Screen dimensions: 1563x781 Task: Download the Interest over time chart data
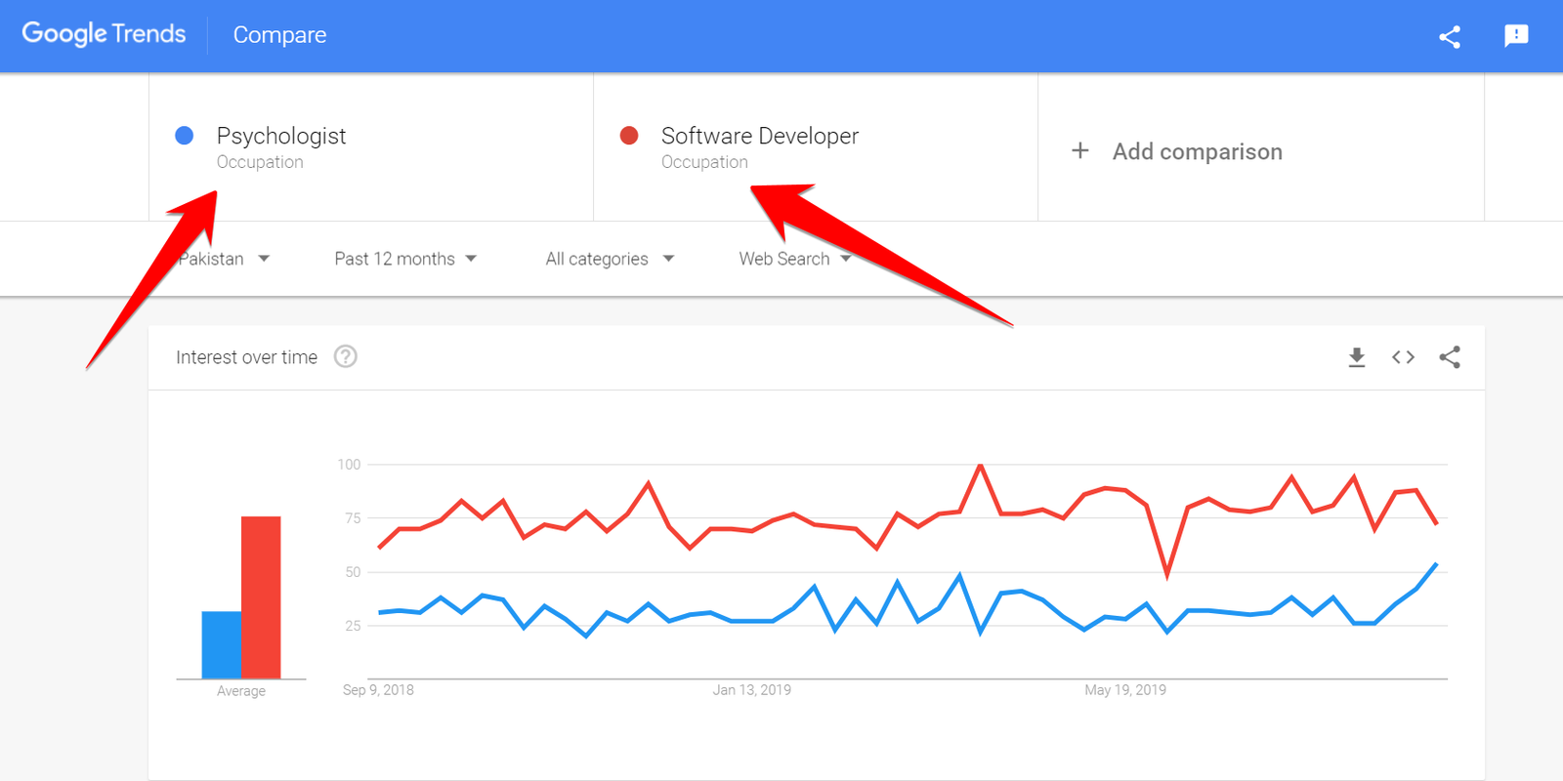[x=1357, y=357]
